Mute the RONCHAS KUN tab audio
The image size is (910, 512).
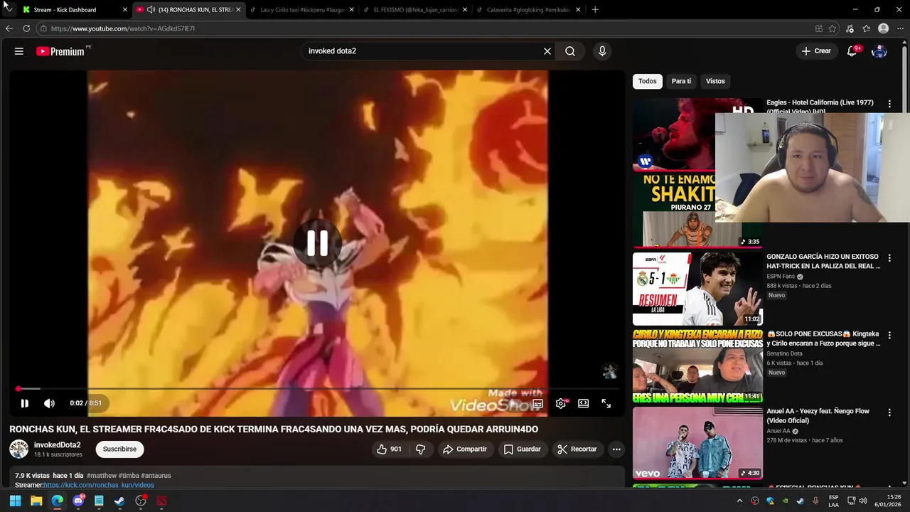tap(151, 10)
